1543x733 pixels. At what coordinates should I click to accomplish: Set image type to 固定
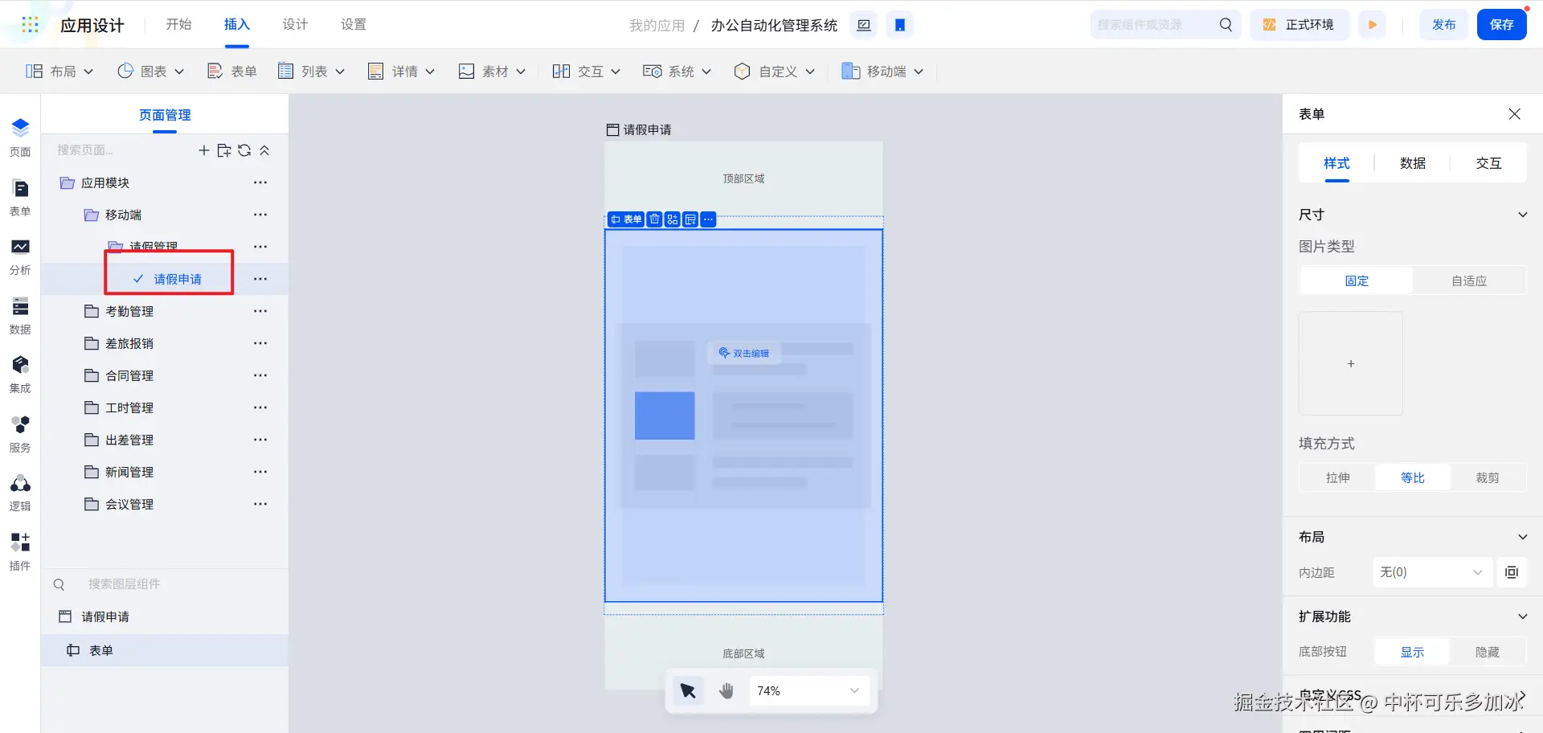(1357, 281)
